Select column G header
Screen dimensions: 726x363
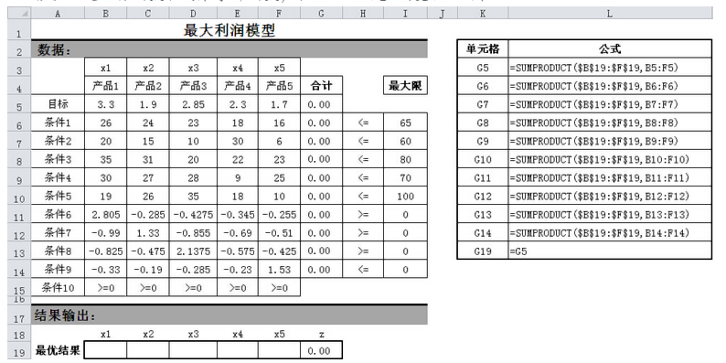[x=321, y=14]
